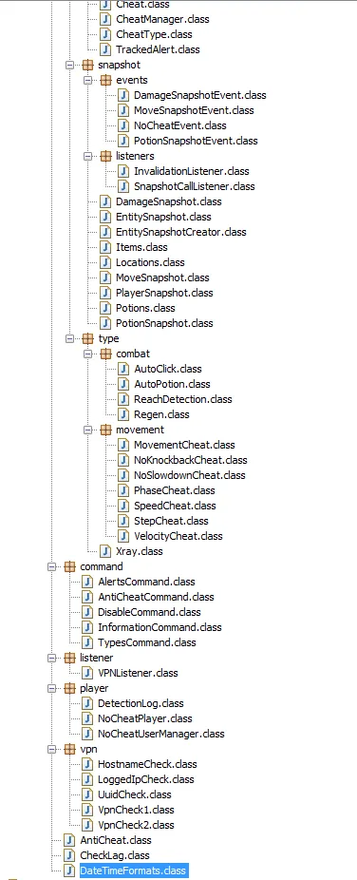Click class icon beside InvalidationListener.class
357x880 pixels.
(x=123, y=171)
